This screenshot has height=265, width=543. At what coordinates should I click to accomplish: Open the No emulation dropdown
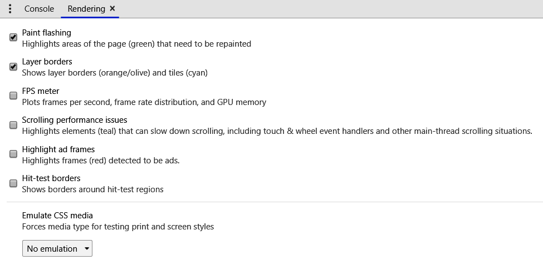point(57,248)
